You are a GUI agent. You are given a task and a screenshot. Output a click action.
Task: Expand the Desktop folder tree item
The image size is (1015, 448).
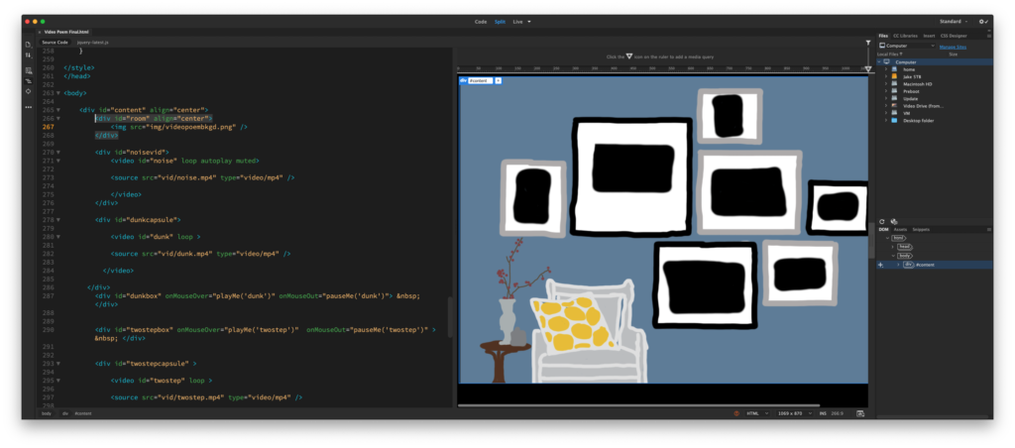click(885, 120)
